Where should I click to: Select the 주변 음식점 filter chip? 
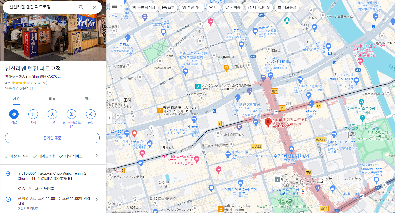(x=144, y=7)
